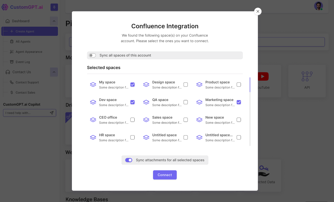334x202 pixels.
Task: Send the Copilot message with paper-plane icon
Action: pyautogui.click(x=51, y=113)
